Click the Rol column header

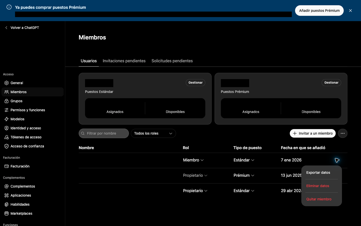(186, 148)
